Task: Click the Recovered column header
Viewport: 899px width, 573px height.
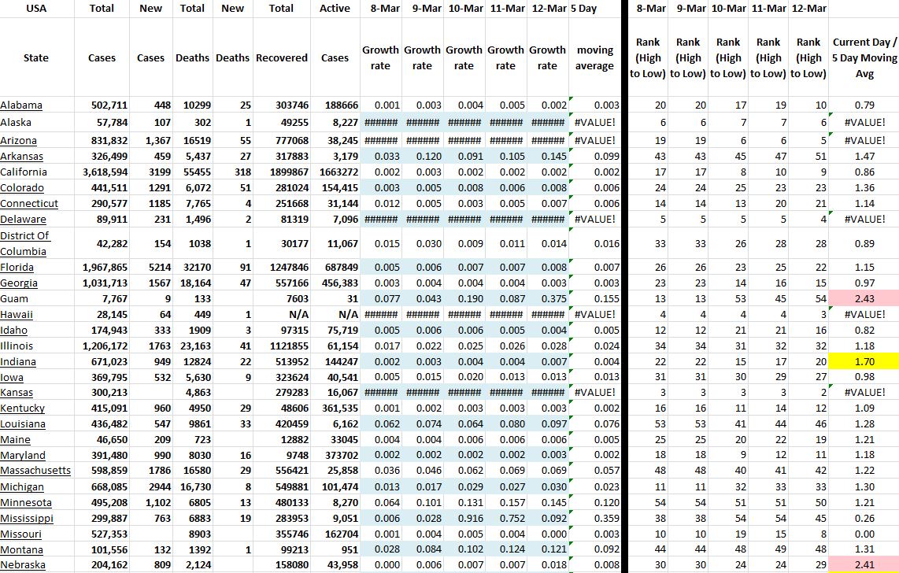Action: pyautogui.click(x=281, y=58)
